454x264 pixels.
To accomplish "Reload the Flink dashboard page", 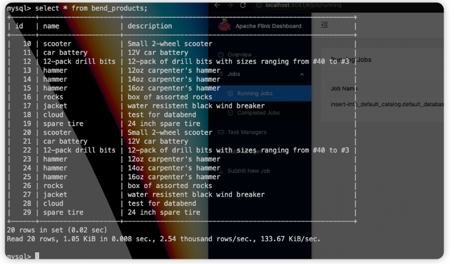I will pos(243,5).
